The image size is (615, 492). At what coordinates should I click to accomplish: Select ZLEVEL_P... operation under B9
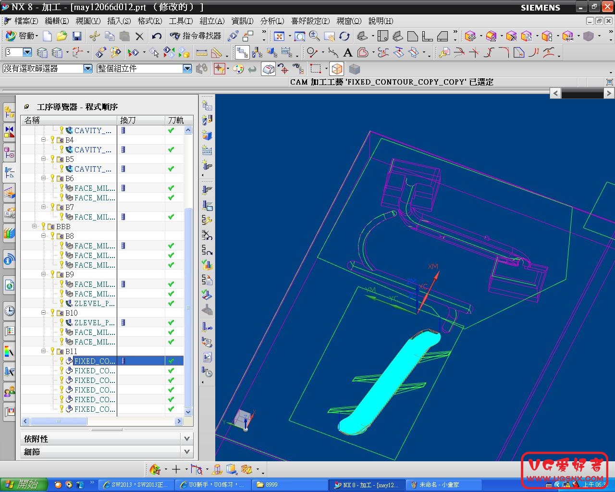[95, 303]
